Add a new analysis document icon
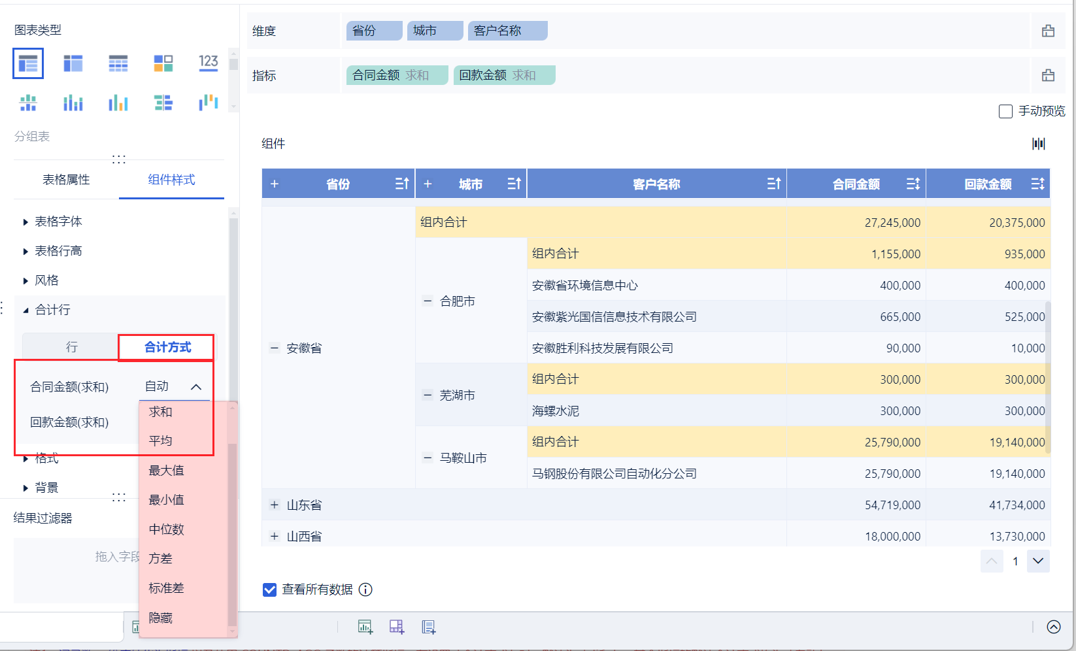1076x651 pixels. pyautogui.click(x=429, y=627)
